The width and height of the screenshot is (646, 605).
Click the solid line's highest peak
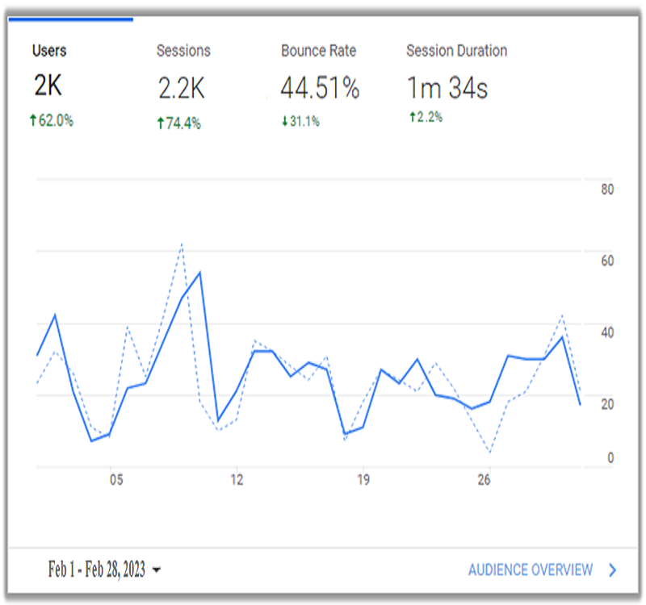click(x=199, y=272)
